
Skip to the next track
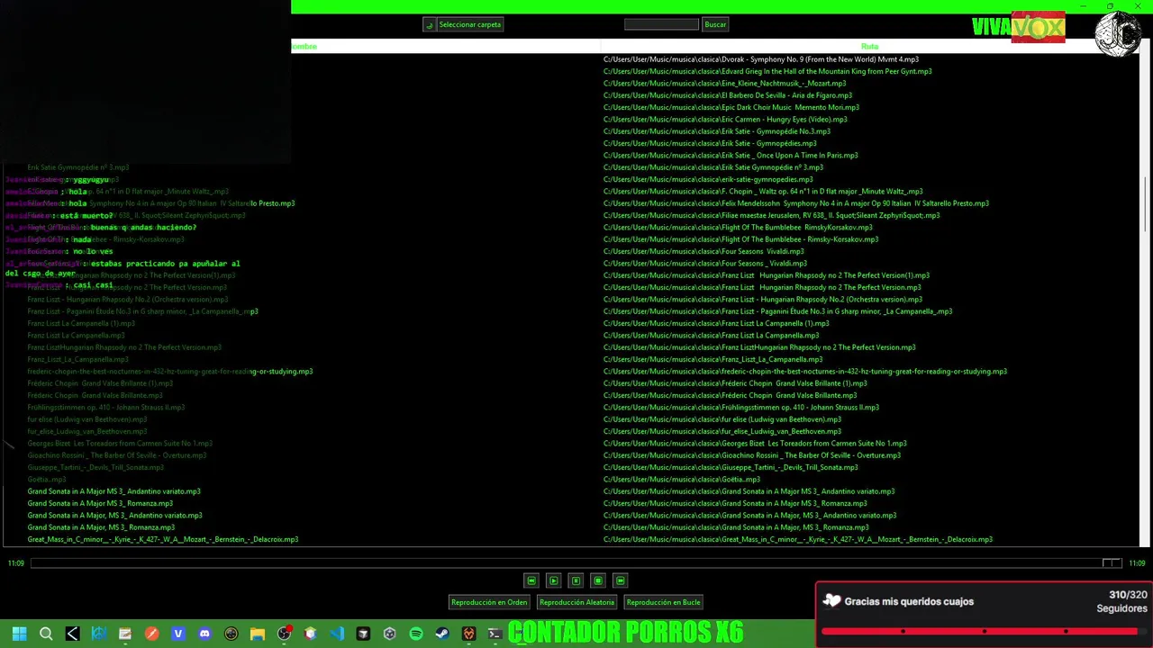620,580
